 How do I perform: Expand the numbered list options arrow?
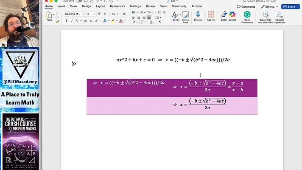click(145, 13)
